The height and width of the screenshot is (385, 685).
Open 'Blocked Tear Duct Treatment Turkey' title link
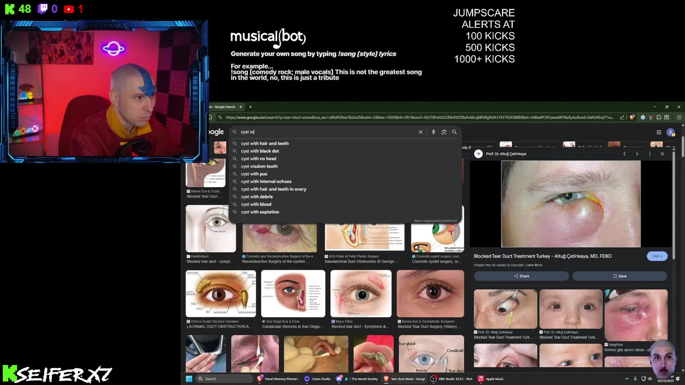coord(543,256)
